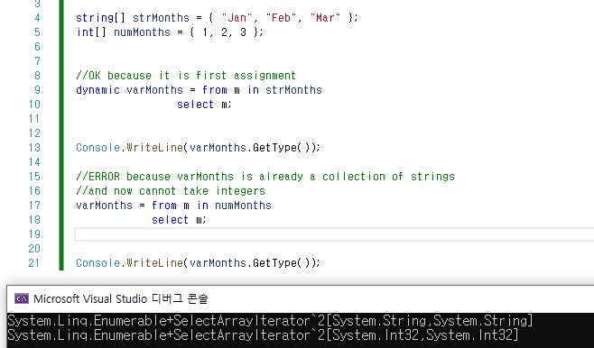Click the console output line containing System.Int32

click(263, 335)
